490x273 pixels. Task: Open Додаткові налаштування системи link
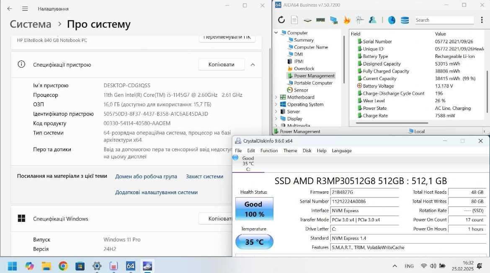point(156,192)
